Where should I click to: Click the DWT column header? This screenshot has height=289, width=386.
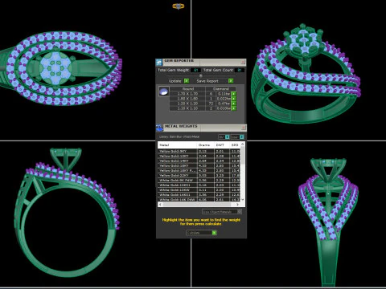click(222, 145)
